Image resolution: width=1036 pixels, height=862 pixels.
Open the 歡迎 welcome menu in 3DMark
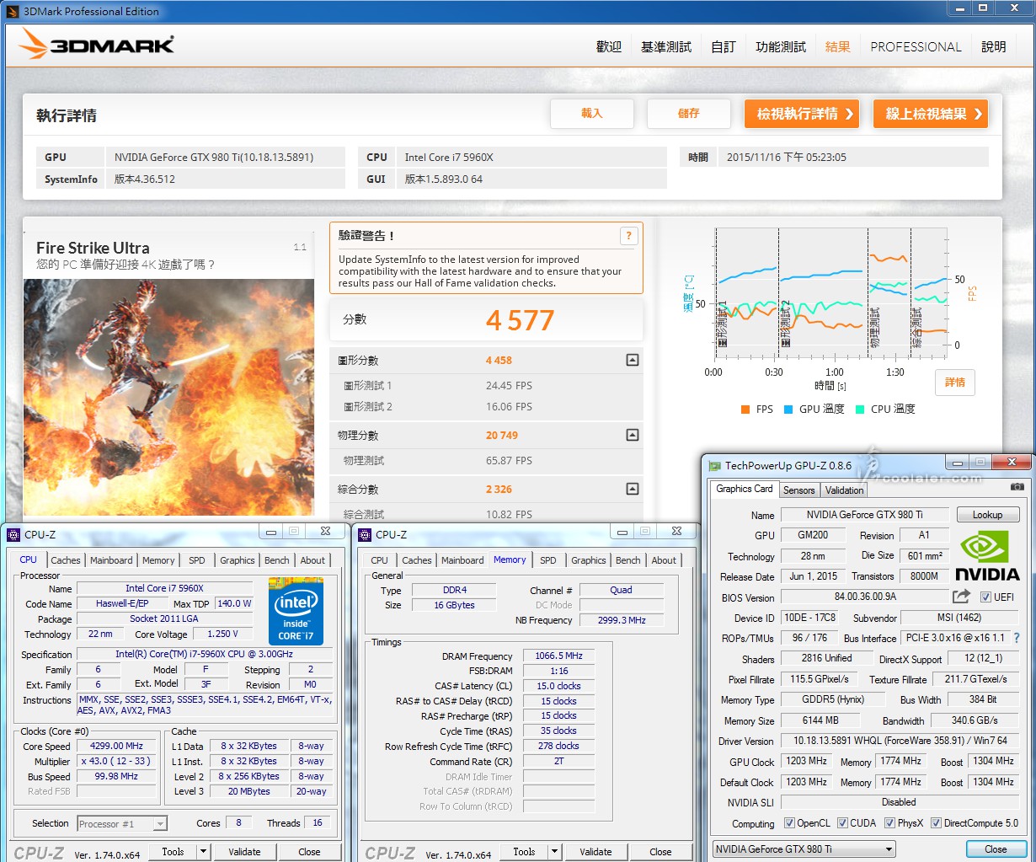609,47
